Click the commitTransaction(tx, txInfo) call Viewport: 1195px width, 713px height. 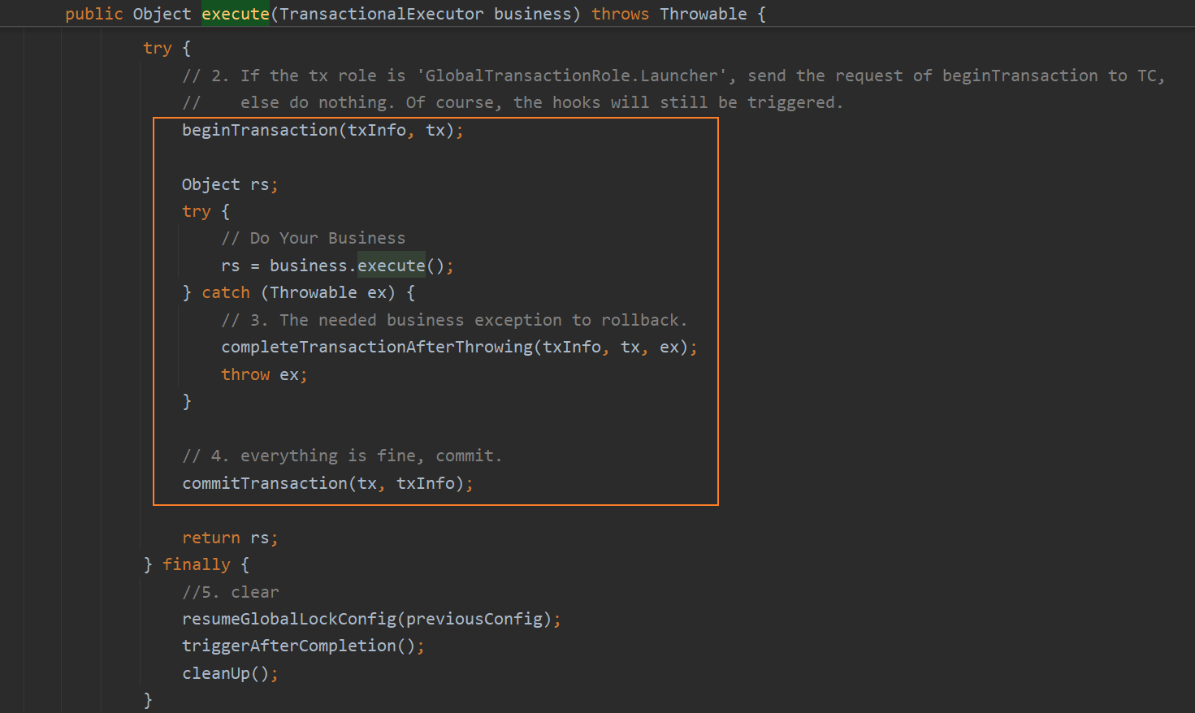327,483
